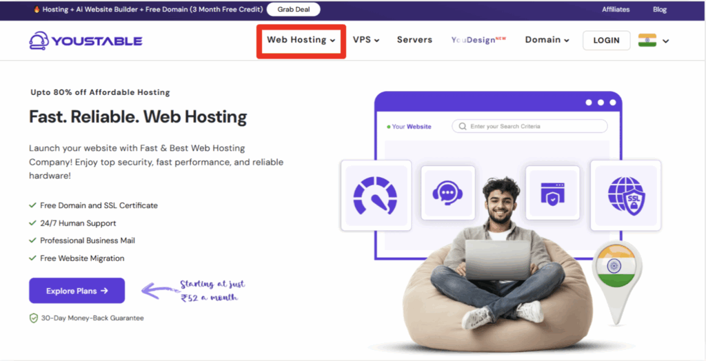
Task: Expand the Domain dropdown menu
Action: tap(547, 40)
